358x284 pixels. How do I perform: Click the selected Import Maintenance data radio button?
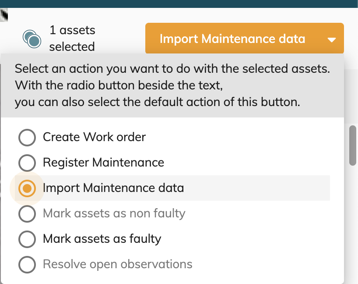[x=27, y=188]
